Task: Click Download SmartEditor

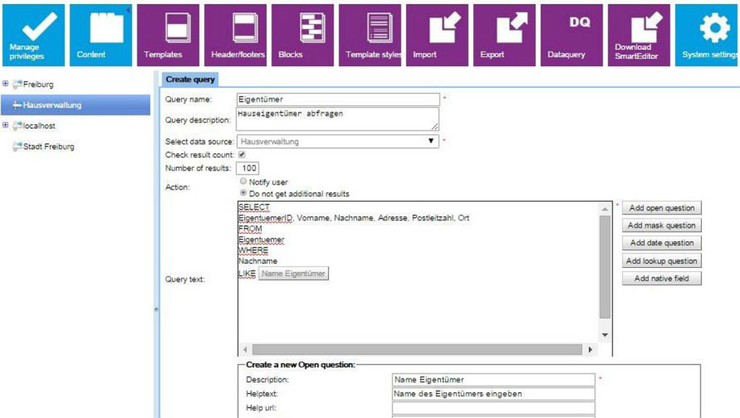Action: point(638,34)
